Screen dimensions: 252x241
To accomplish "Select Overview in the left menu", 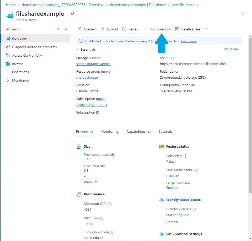I will coord(36,39).
